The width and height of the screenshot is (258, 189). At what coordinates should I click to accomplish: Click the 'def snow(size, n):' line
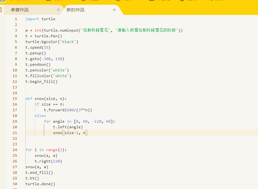(x=46, y=99)
